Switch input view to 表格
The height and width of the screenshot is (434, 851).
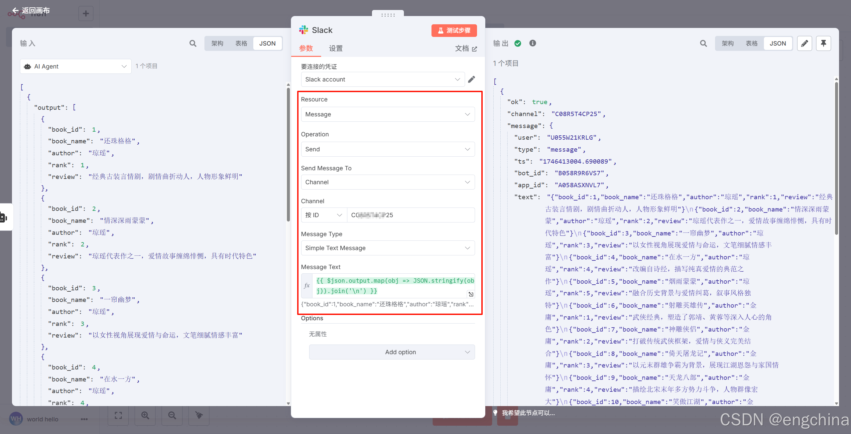click(241, 44)
